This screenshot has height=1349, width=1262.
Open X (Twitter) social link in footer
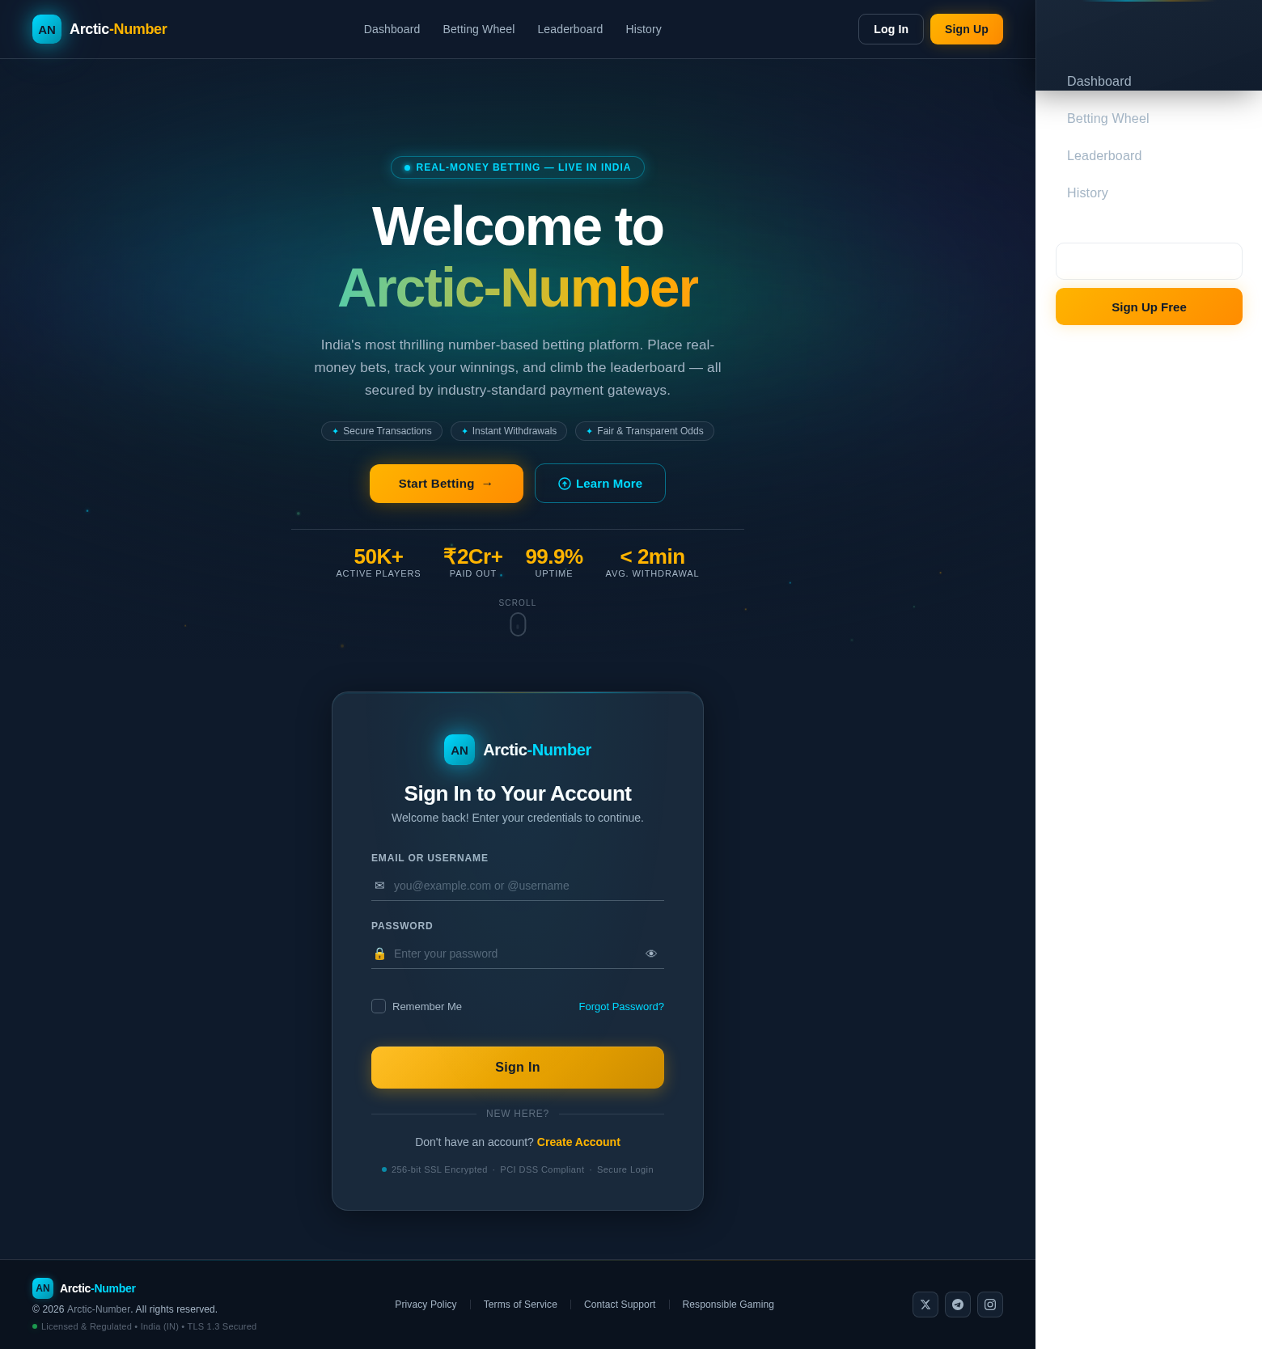925,1305
